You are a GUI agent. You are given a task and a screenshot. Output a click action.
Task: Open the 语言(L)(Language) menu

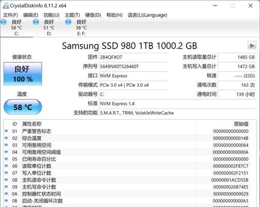click(x=147, y=15)
